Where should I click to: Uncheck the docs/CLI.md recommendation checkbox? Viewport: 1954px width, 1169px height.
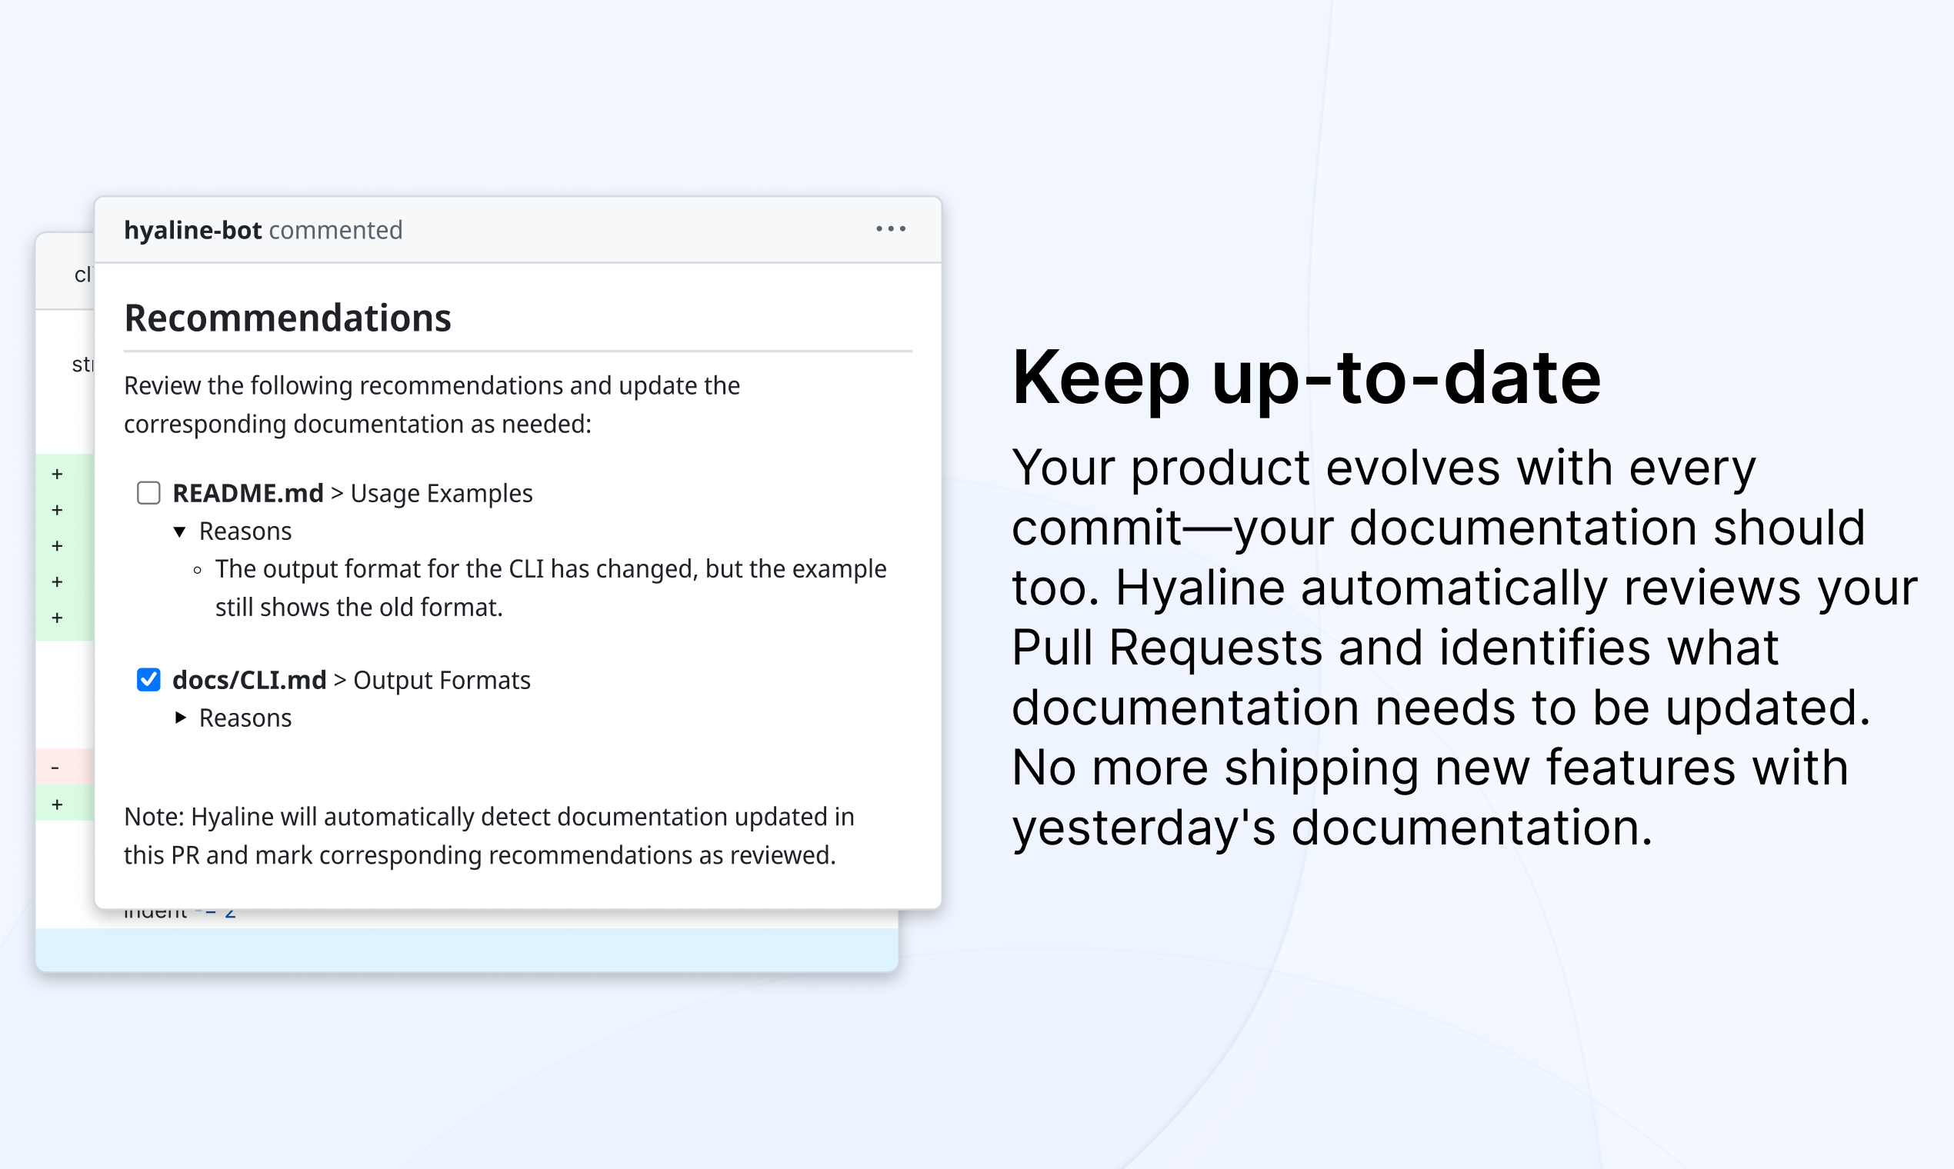[x=148, y=679]
